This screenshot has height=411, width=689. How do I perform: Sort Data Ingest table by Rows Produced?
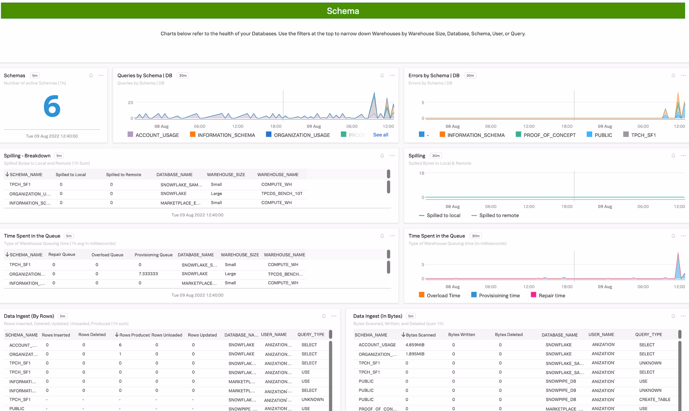coord(134,335)
